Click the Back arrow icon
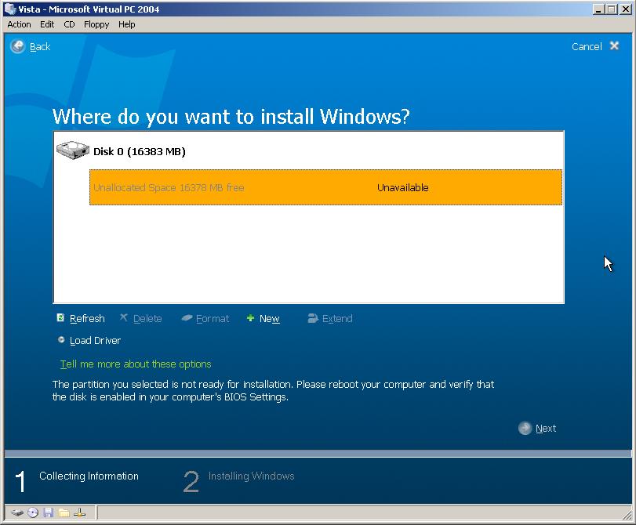 click(17, 46)
